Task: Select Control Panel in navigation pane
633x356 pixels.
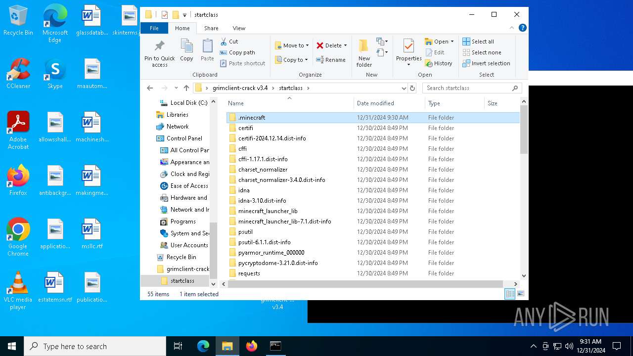Action: click(180, 138)
